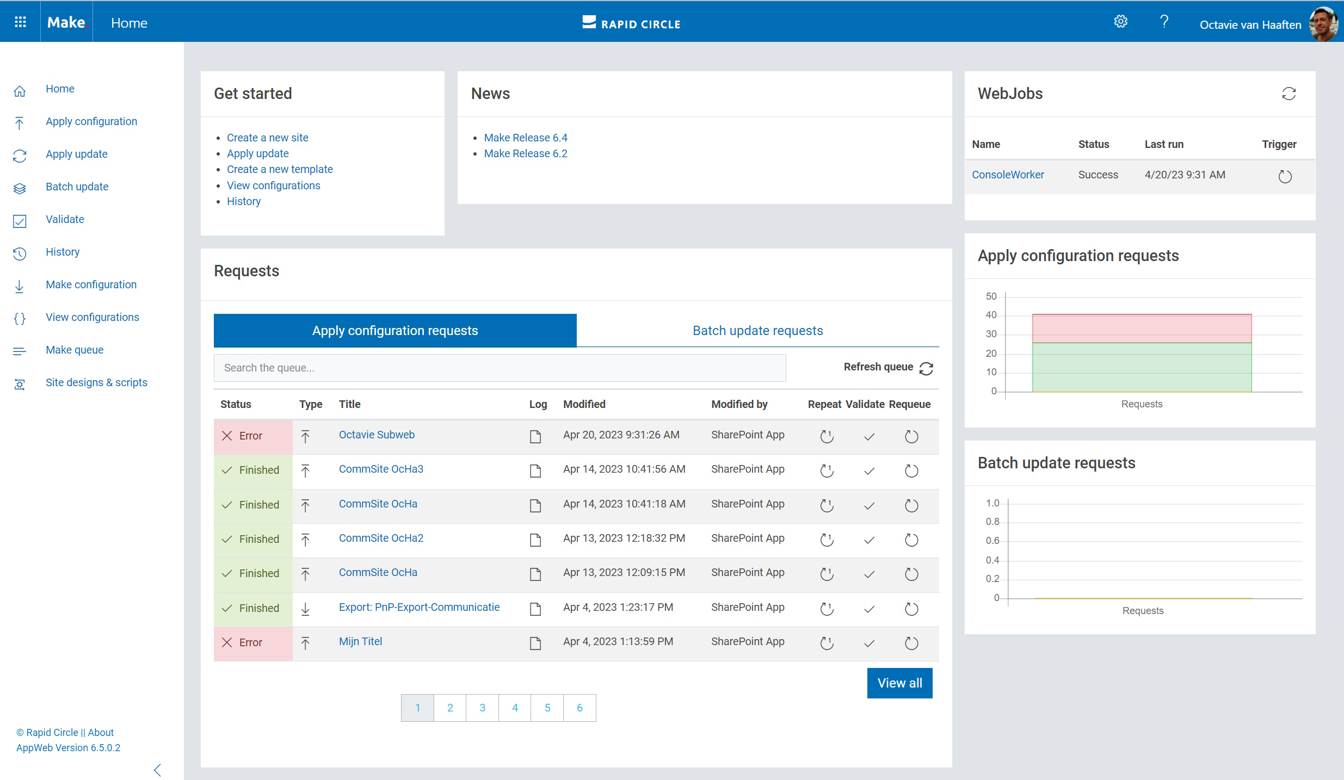Viewport: 1344px width, 780px height.
Task: Open log file for Octavie Subweb
Action: pos(535,436)
